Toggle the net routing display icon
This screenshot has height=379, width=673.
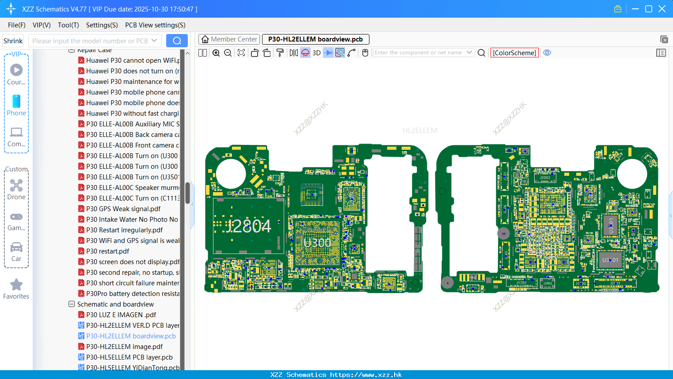[x=340, y=53]
